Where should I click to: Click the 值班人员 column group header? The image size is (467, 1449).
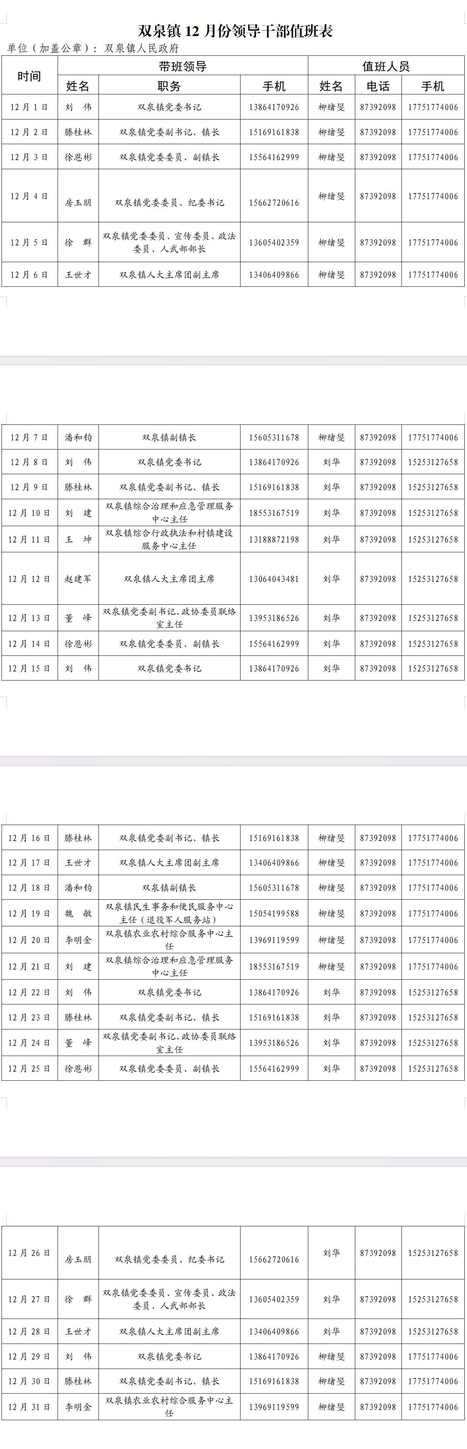[x=386, y=66]
